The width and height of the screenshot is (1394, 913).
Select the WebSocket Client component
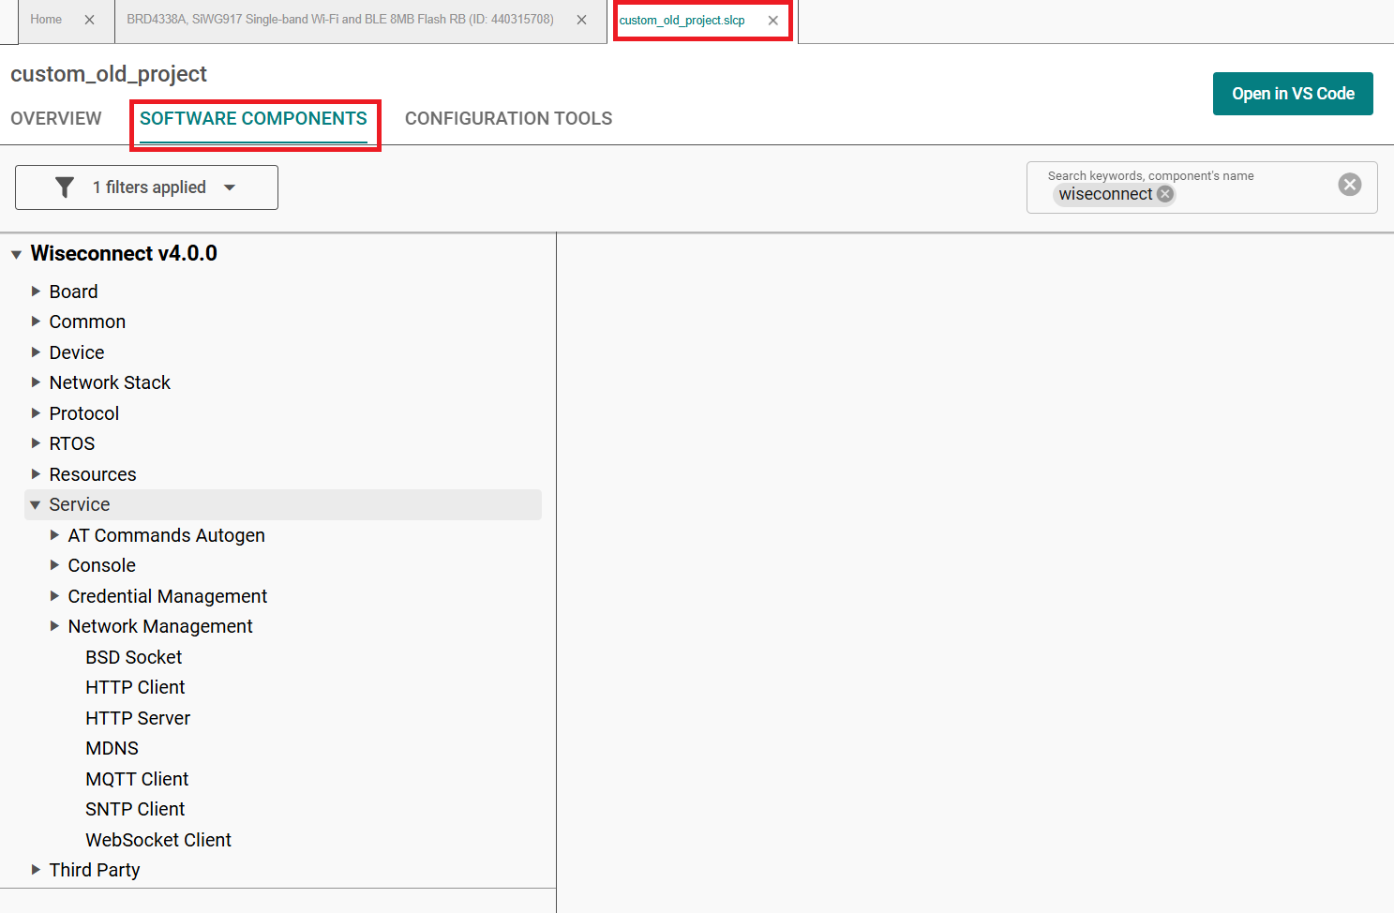tap(158, 840)
